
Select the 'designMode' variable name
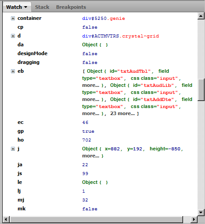[x=32, y=53]
